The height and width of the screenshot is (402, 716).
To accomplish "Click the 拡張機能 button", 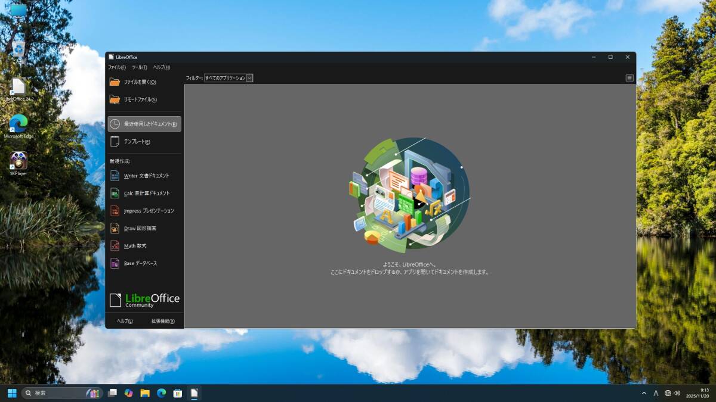I will pos(163,321).
